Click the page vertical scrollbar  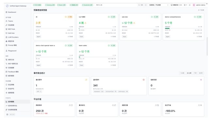point(207,46)
